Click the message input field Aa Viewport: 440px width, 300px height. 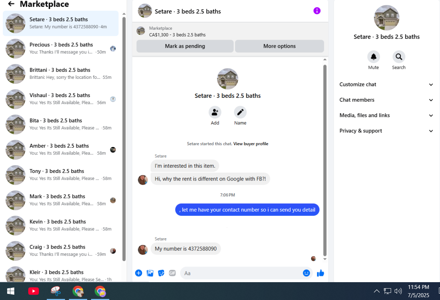241,273
